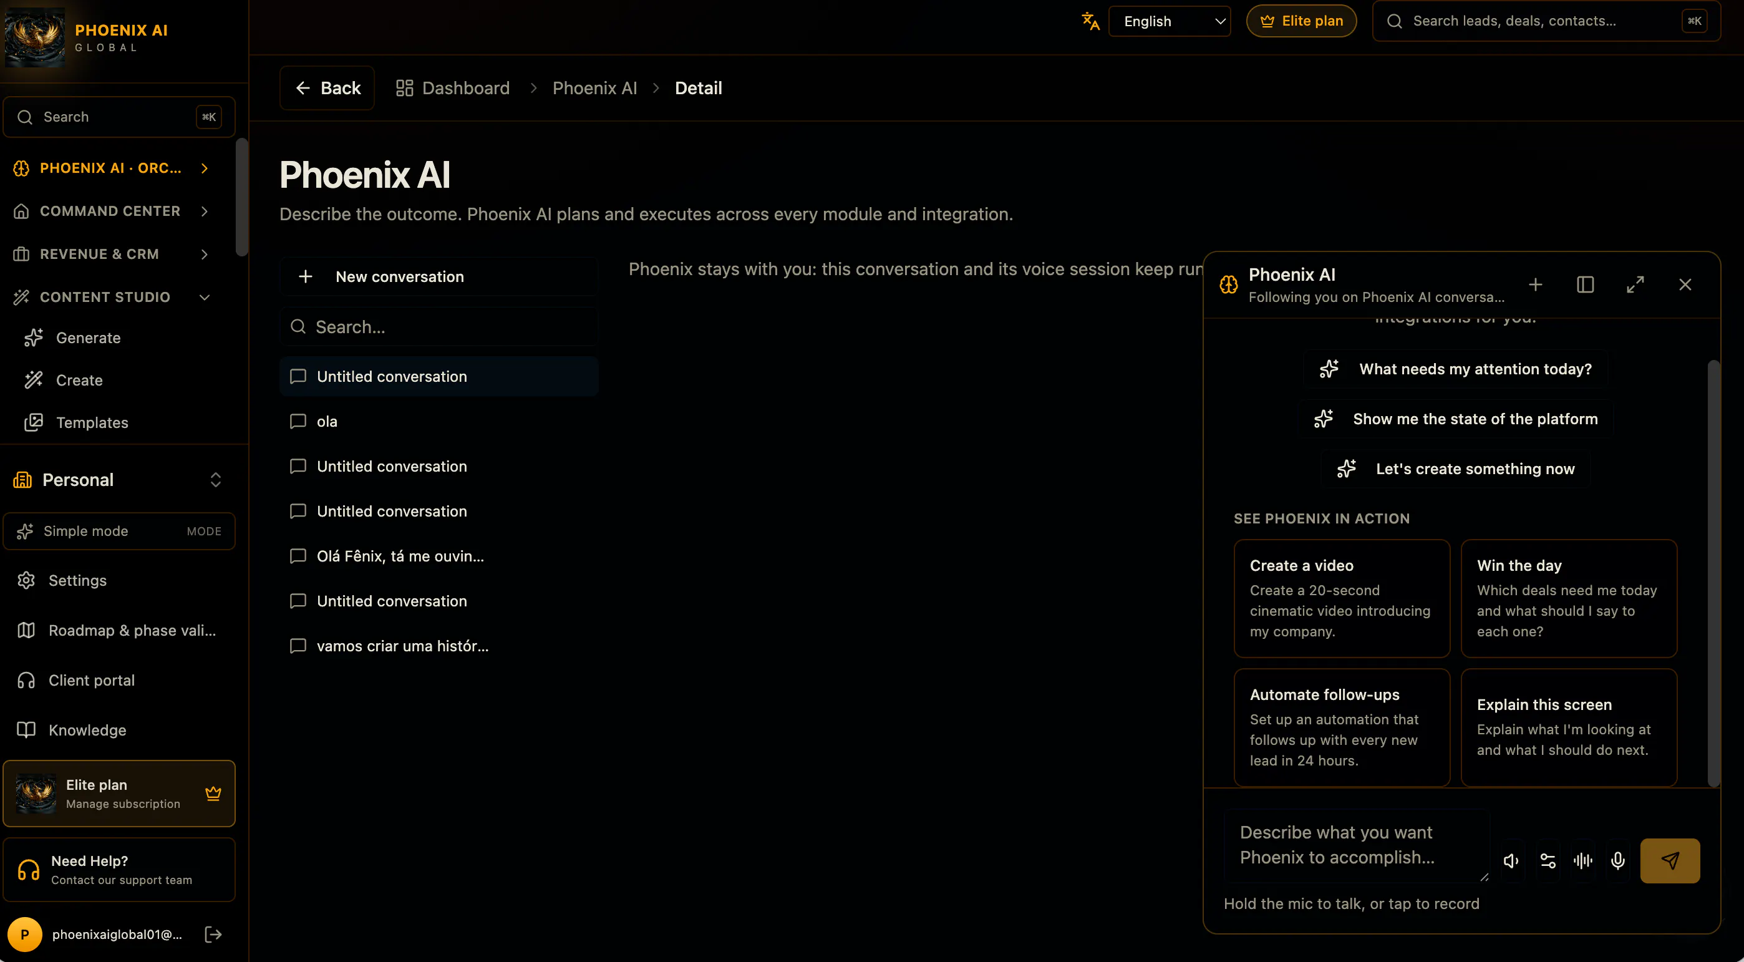Choose 'Let's create something now' suggestion
Screen dimensions: 1744x962
tap(1456, 469)
